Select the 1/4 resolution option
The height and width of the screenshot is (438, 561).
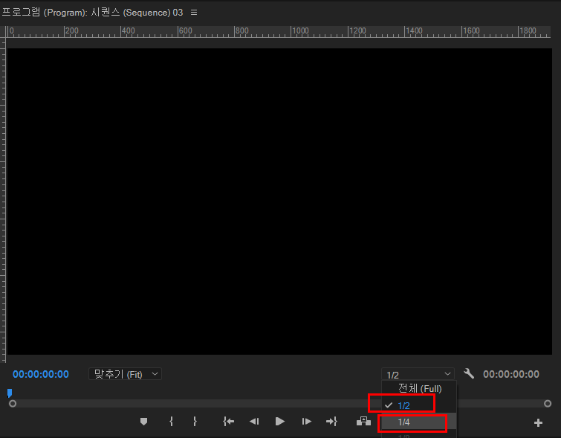pos(419,422)
